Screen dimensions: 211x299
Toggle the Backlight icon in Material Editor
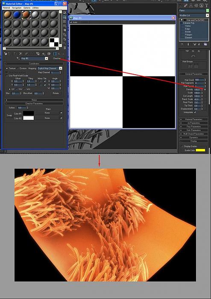tap(64, 17)
